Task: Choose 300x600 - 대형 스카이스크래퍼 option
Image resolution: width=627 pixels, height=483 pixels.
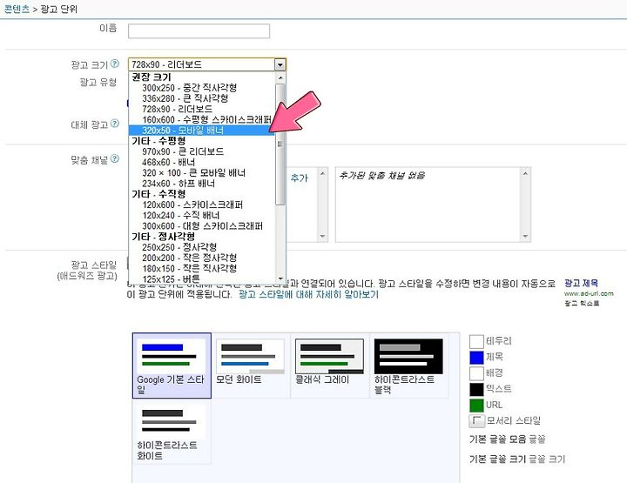Action: click(x=202, y=226)
